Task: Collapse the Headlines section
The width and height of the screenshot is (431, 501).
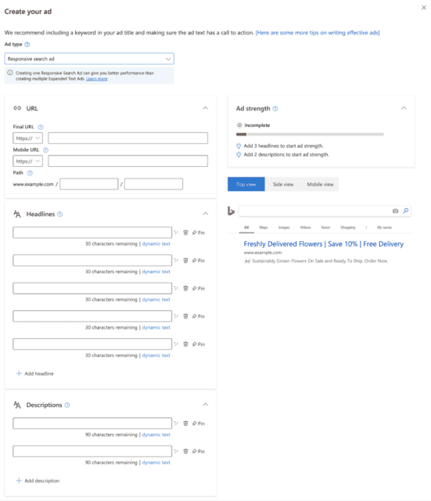Action: (205, 214)
